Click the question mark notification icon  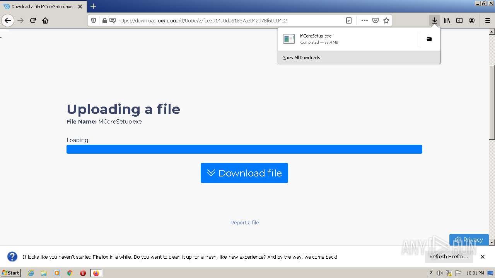(12, 257)
